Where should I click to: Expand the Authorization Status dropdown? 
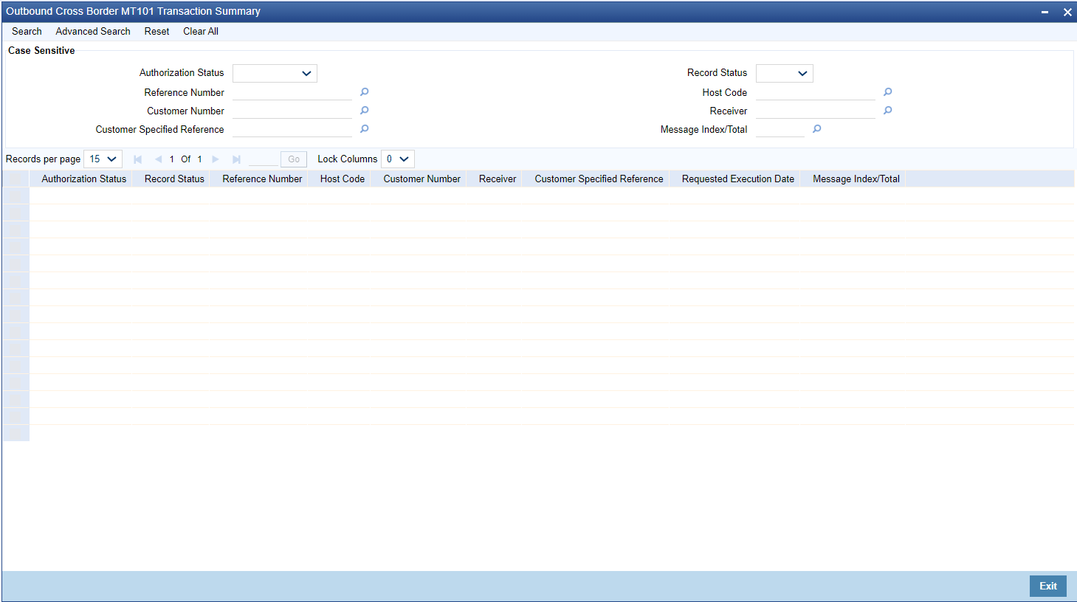point(275,73)
